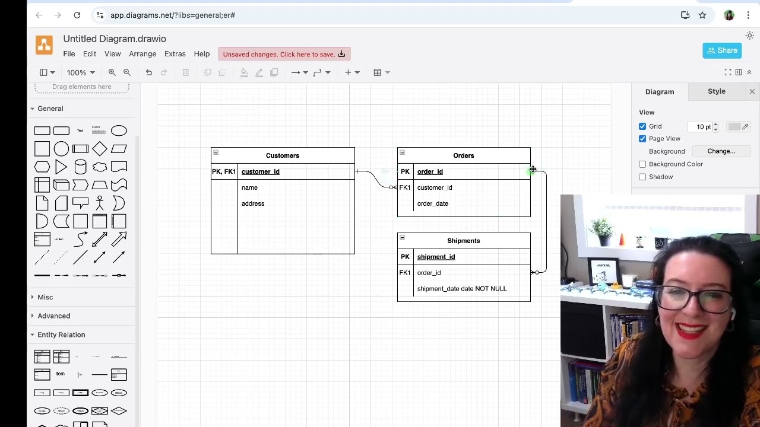Click the Change... background button
This screenshot has width=760, height=427.
(x=721, y=151)
